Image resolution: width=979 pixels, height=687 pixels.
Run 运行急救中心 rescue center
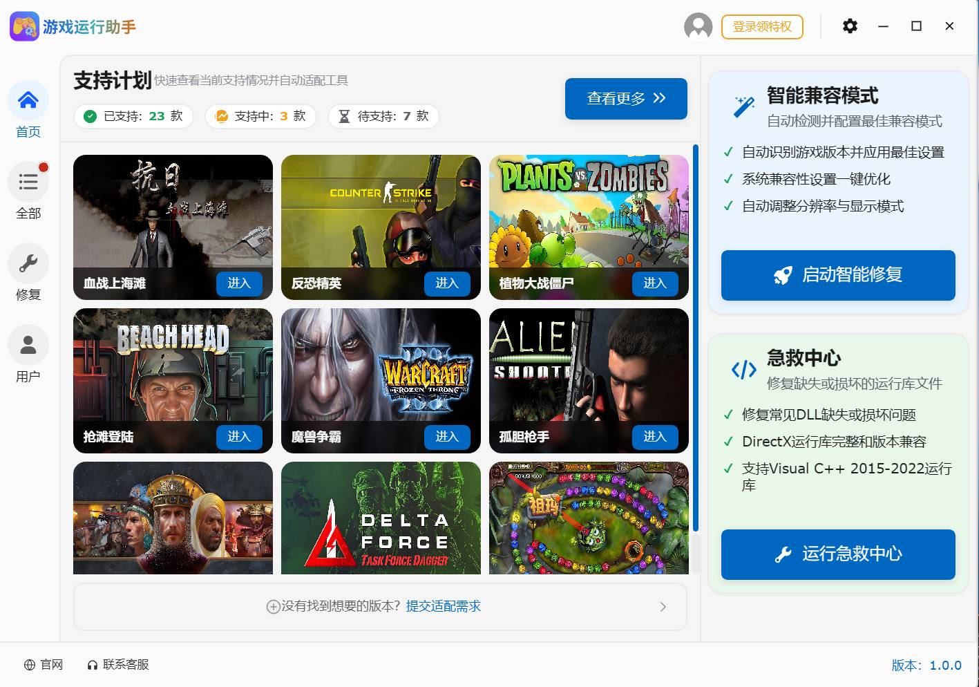pos(838,554)
